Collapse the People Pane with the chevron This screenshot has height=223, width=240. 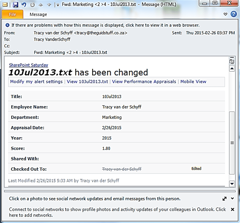click(232, 199)
